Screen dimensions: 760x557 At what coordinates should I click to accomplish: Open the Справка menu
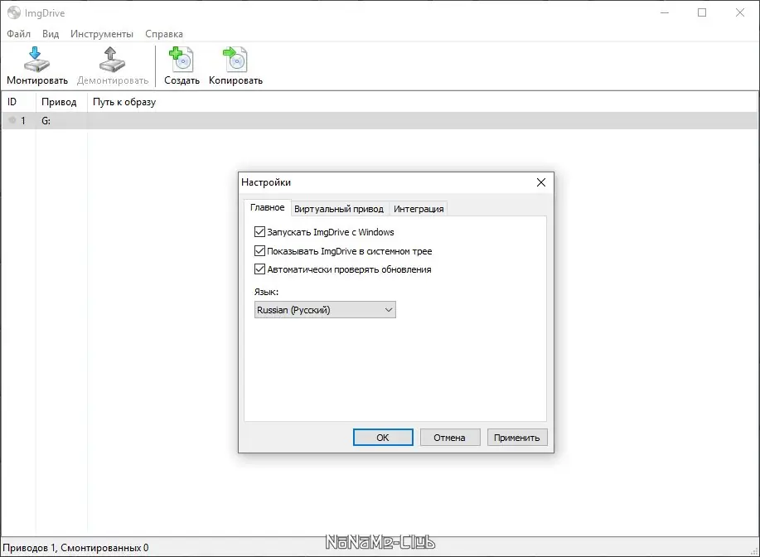pyautogui.click(x=164, y=34)
